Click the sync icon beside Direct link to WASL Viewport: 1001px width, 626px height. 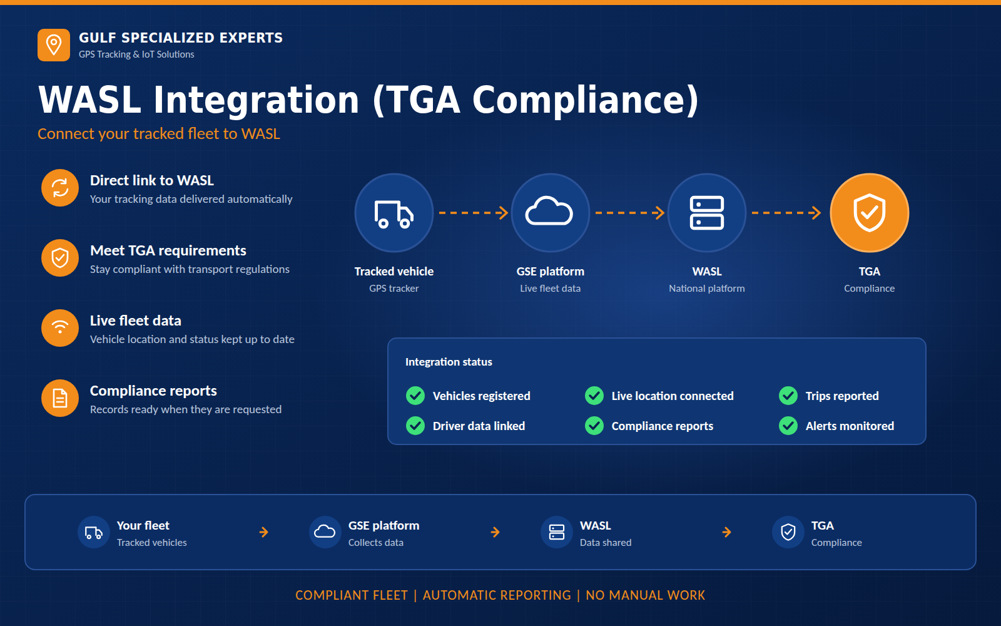point(60,188)
